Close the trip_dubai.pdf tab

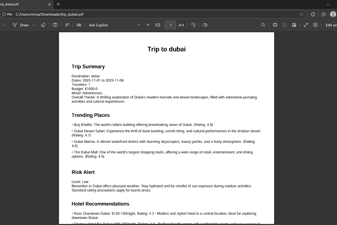(x=49, y=4)
